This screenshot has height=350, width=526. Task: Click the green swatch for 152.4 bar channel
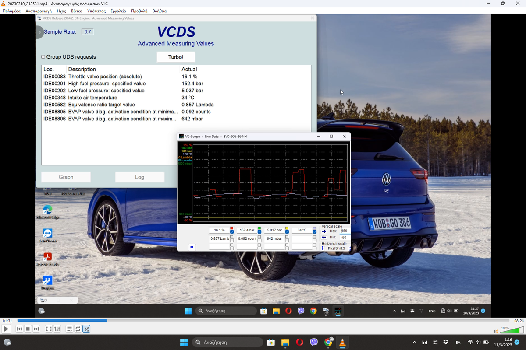pos(259,228)
